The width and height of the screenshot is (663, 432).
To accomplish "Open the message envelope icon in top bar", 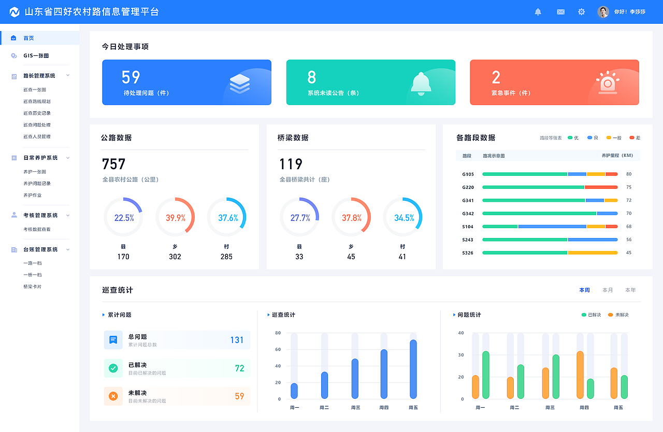I will [560, 11].
